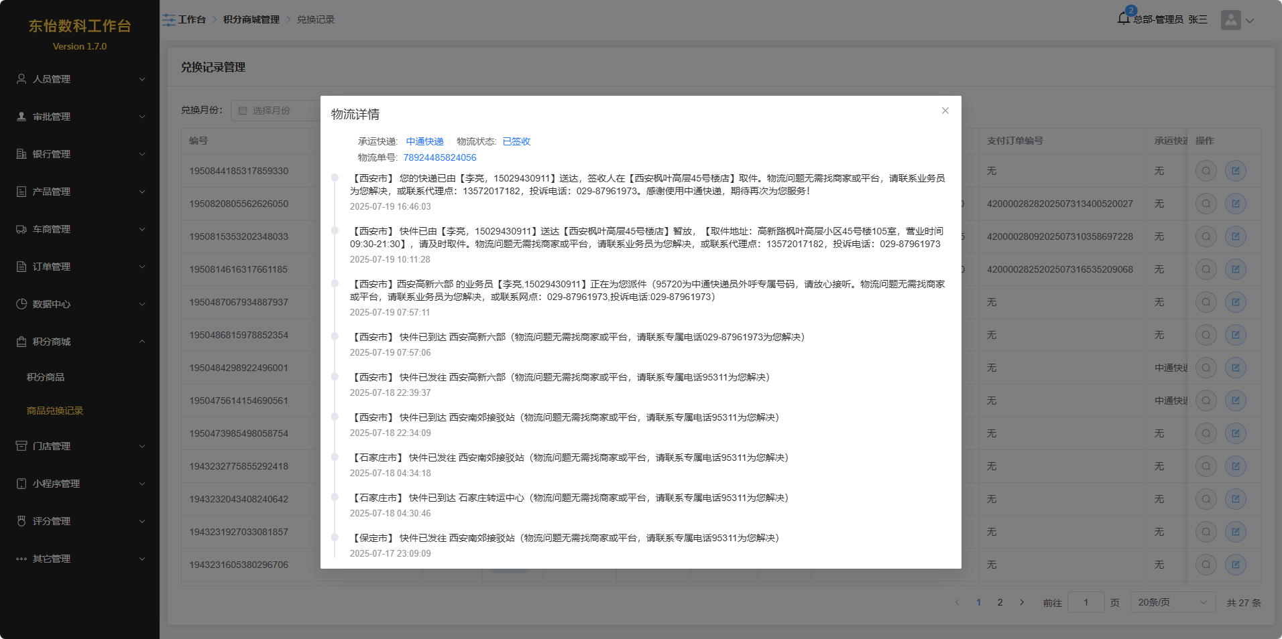Click tracking number 78924485824056
This screenshot has height=639, width=1282.
pyautogui.click(x=439, y=157)
